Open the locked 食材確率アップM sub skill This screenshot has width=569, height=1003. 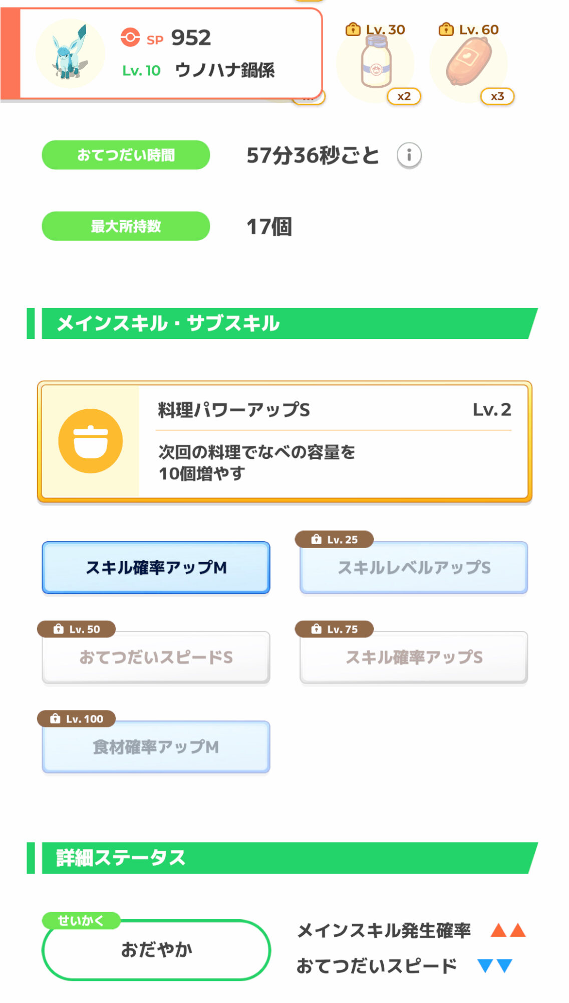tap(156, 747)
